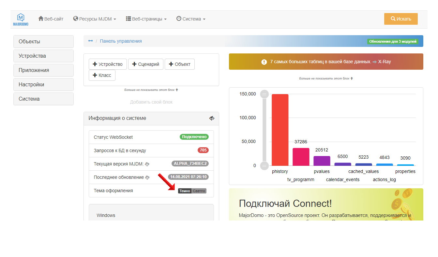Click the add Класс button
This screenshot has width=438, height=257.
[102, 75]
